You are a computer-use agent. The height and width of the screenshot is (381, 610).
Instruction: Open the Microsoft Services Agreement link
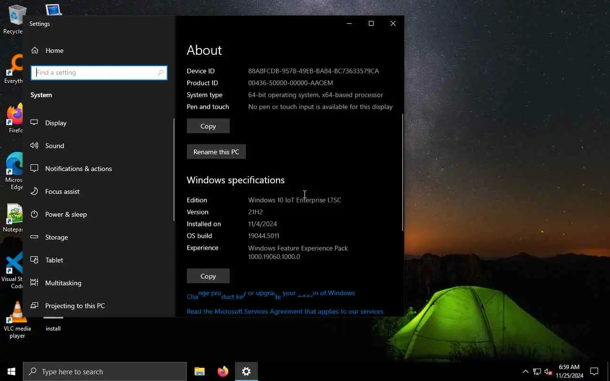285,311
